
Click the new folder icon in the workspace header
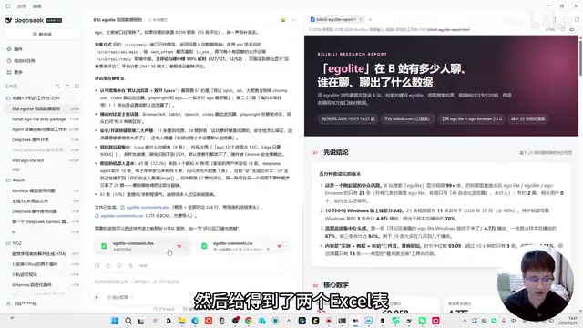click(77, 87)
